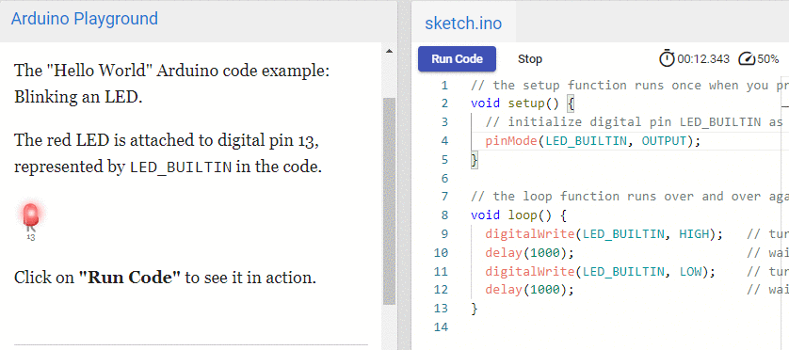The height and width of the screenshot is (350, 789).
Task: Click on void setup() in the code
Action: click(x=515, y=103)
